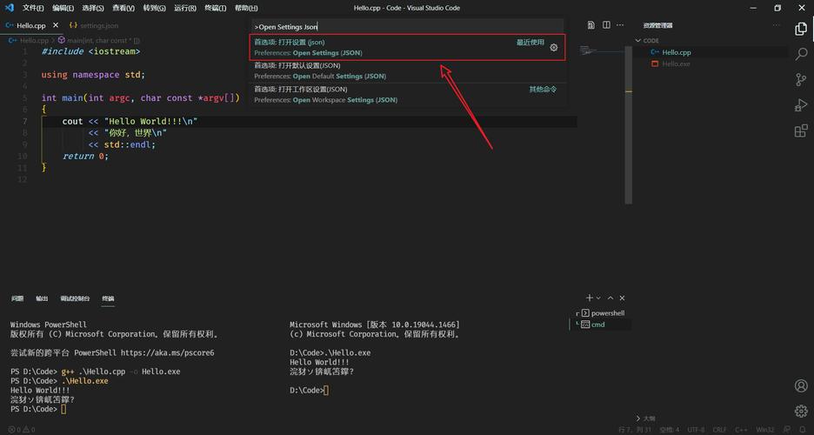The height and width of the screenshot is (435, 814).
Task: Click the VS Code logo icon
Action: point(10,8)
